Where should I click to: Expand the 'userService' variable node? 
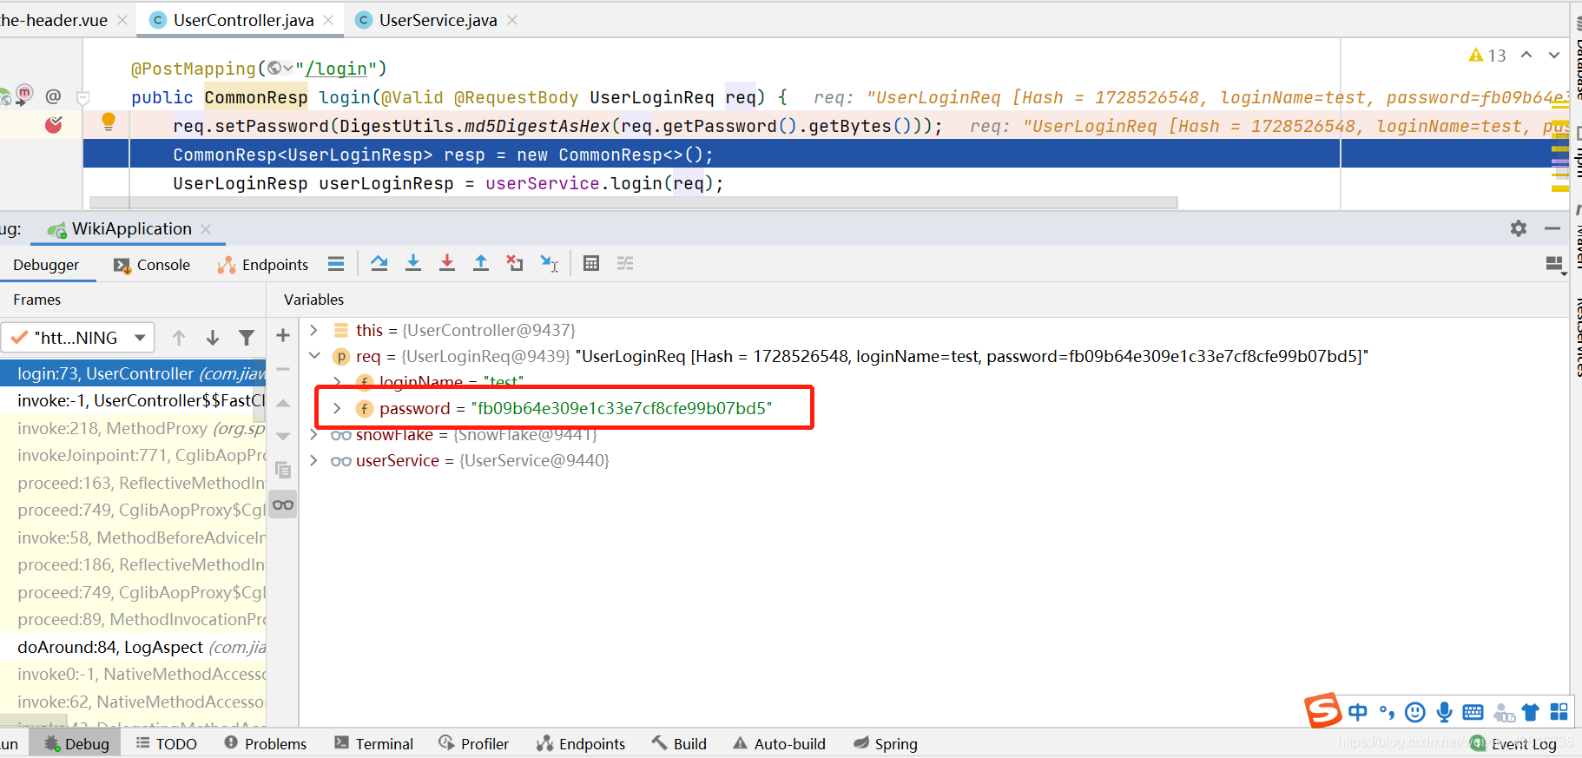pos(314,460)
